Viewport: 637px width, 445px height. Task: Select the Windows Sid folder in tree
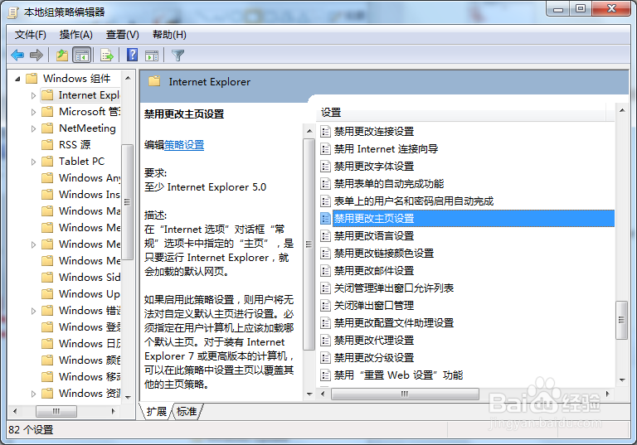tap(90, 278)
